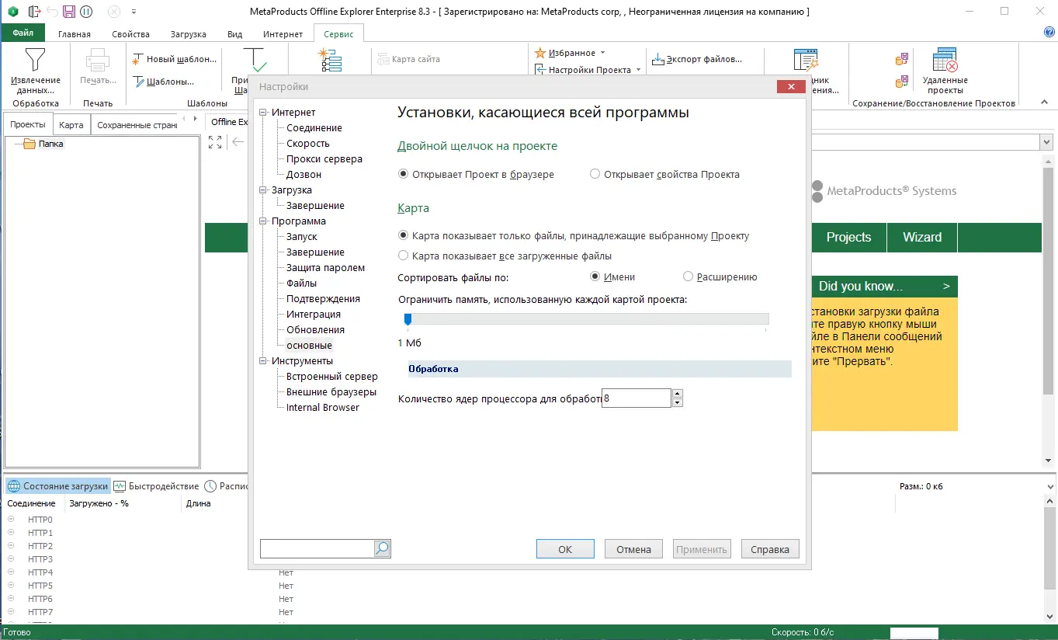
Task: Open the quick access toolbar customize dropdown
Action: (134, 12)
